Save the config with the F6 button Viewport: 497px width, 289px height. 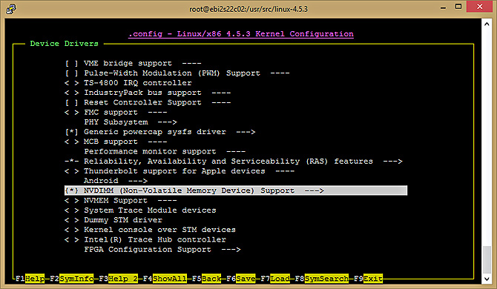tap(241, 279)
